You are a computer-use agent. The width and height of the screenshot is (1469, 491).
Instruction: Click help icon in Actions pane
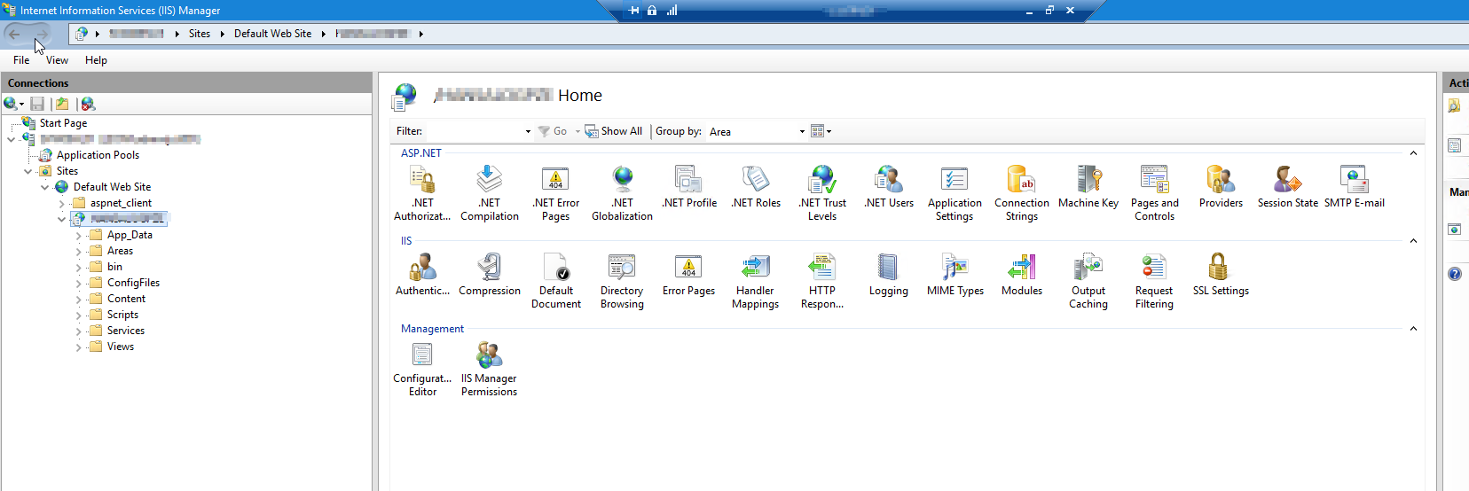pos(1455,274)
